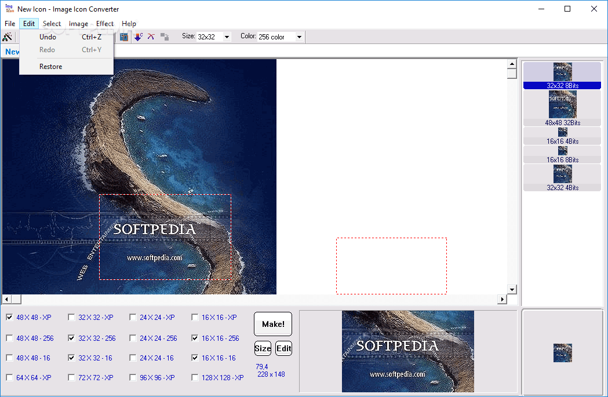The image size is (608, 397).
Task: Click the Size button below Make!
Action: pyautogui.click(x=263, y=348)
